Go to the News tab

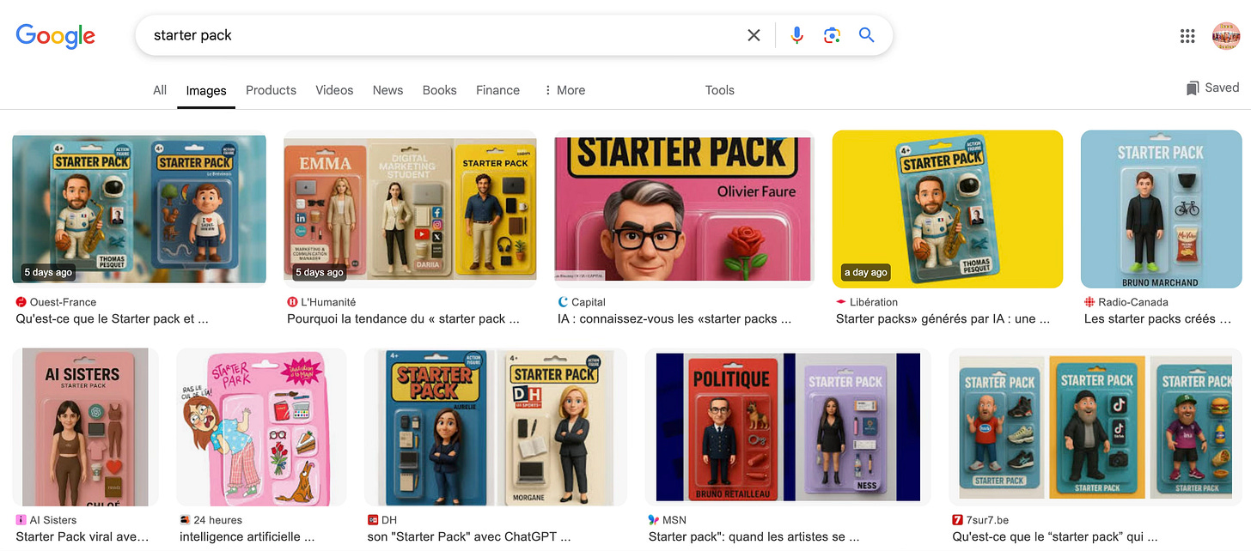click(388, 90)
